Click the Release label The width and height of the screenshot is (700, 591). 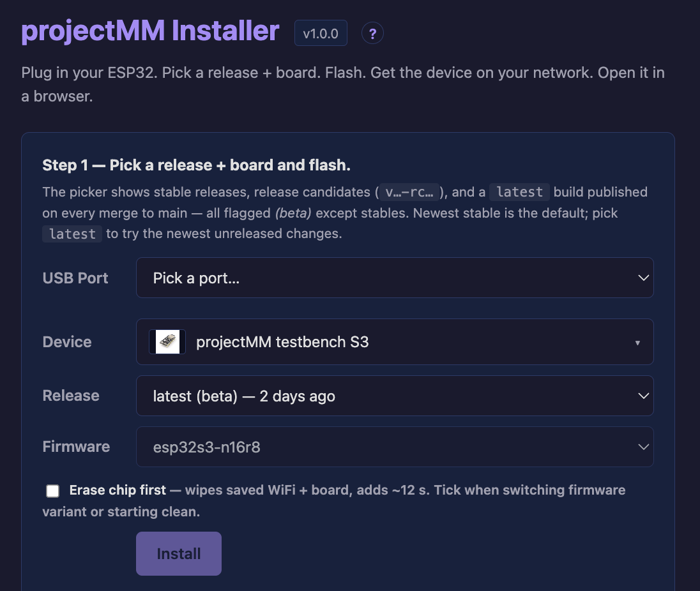[x=71, y=396]
